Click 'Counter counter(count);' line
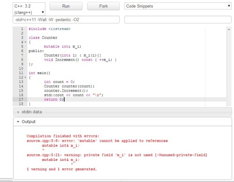234x182 pixels. tap(69, 86)
